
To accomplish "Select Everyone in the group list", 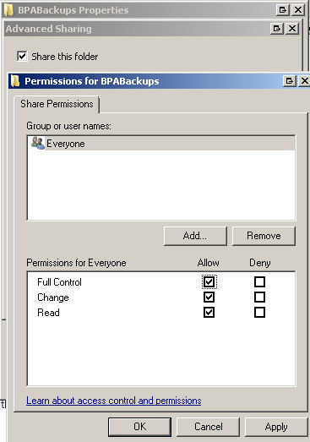I will [x=161, y=143].
